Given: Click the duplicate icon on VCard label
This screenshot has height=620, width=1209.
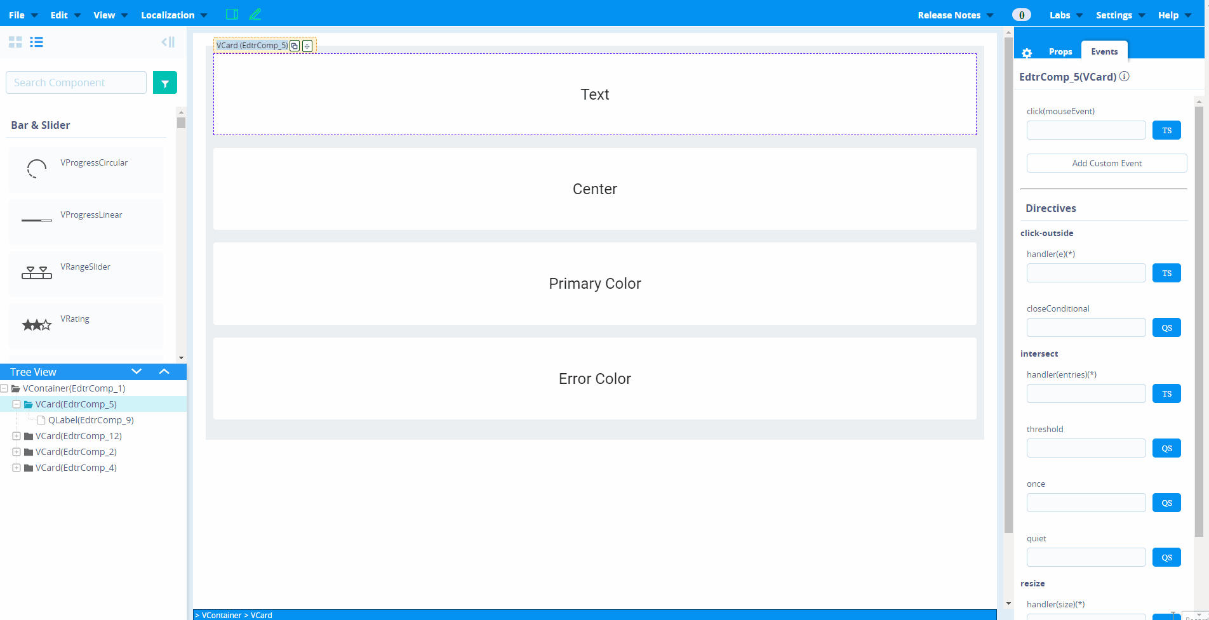Looking at the screenshot, I should click(295, 46).
